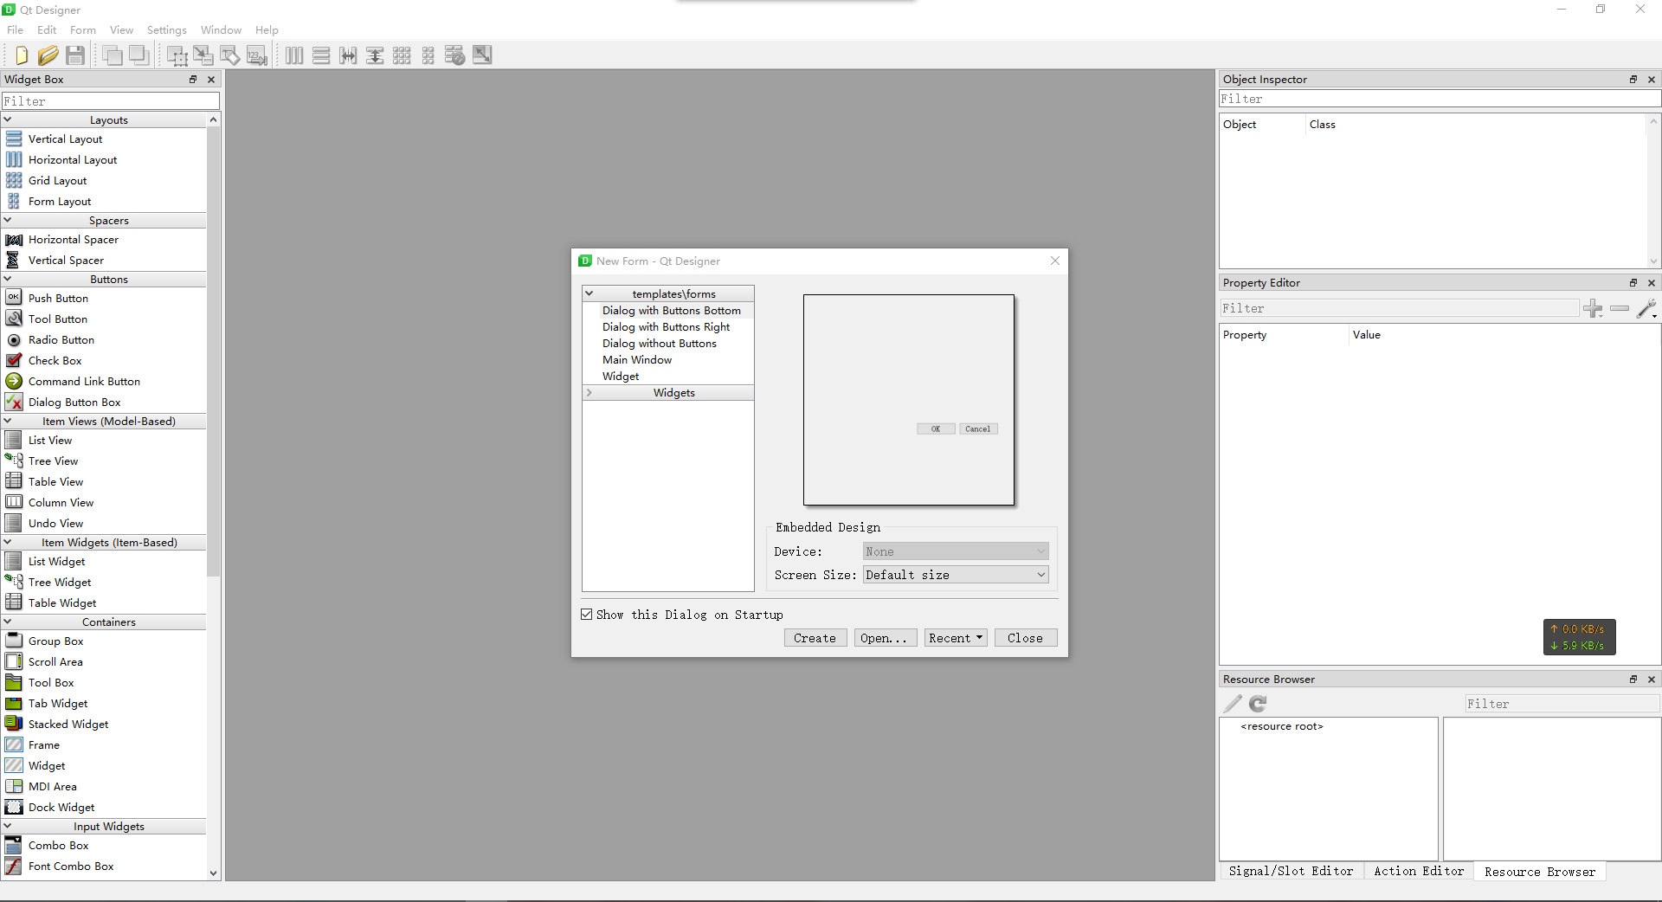Open Property Editor configure wrench icon

point(1647,308)
